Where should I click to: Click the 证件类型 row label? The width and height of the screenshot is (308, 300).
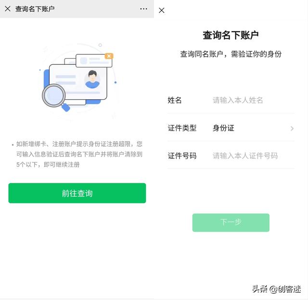182,128
